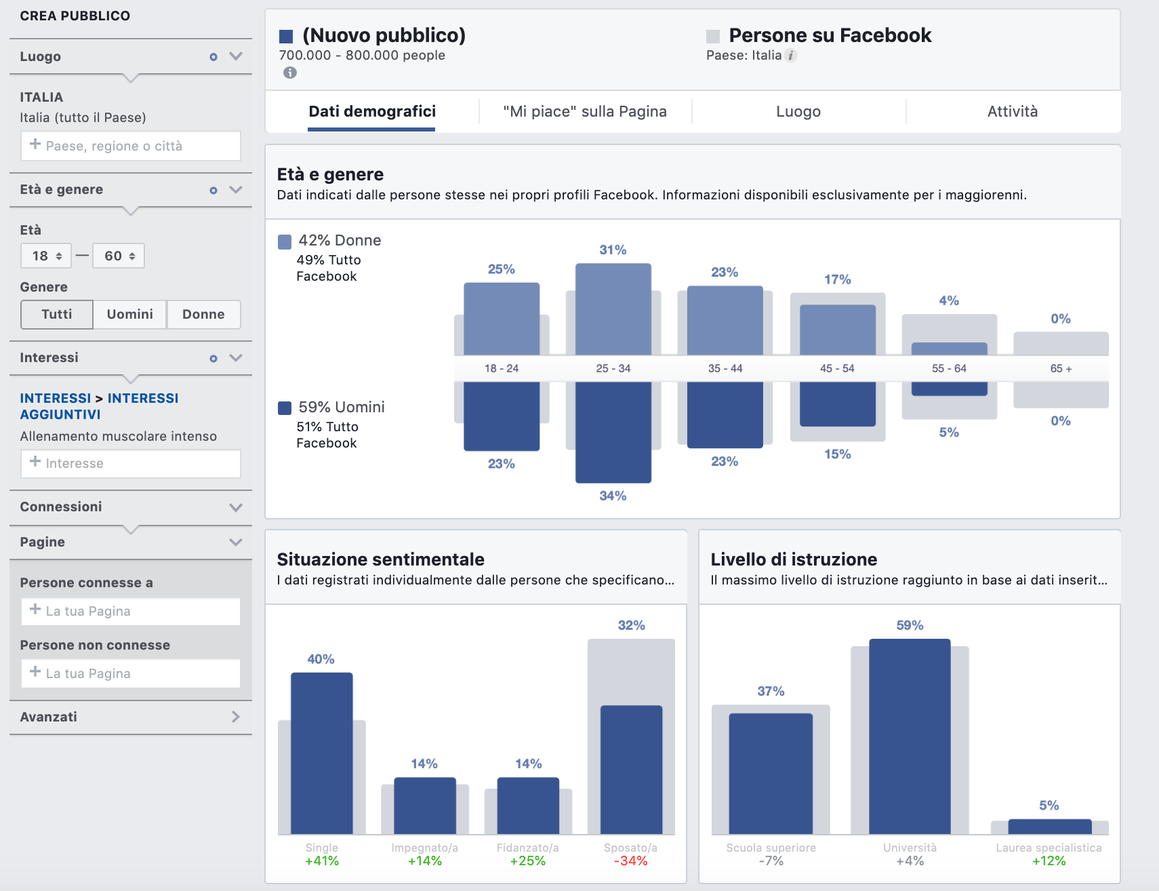Collapse the Interessi section chevron

coord(236,358)
